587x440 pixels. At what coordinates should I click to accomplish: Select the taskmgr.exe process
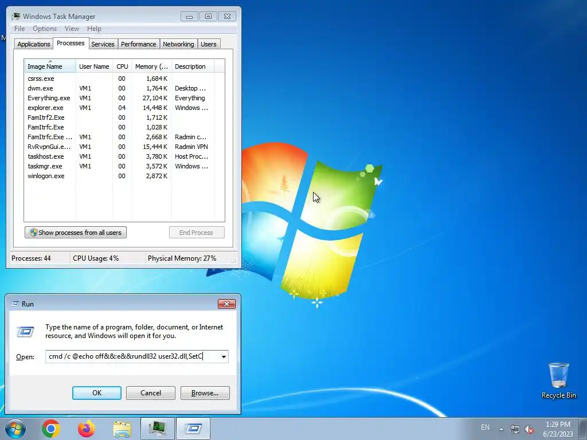coord(119,166)
